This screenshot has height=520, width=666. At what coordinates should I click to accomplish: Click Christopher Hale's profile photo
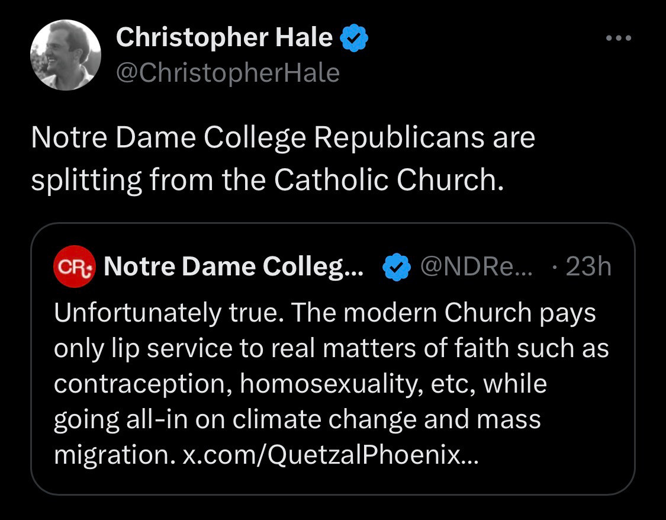click(x=66, y=55)
